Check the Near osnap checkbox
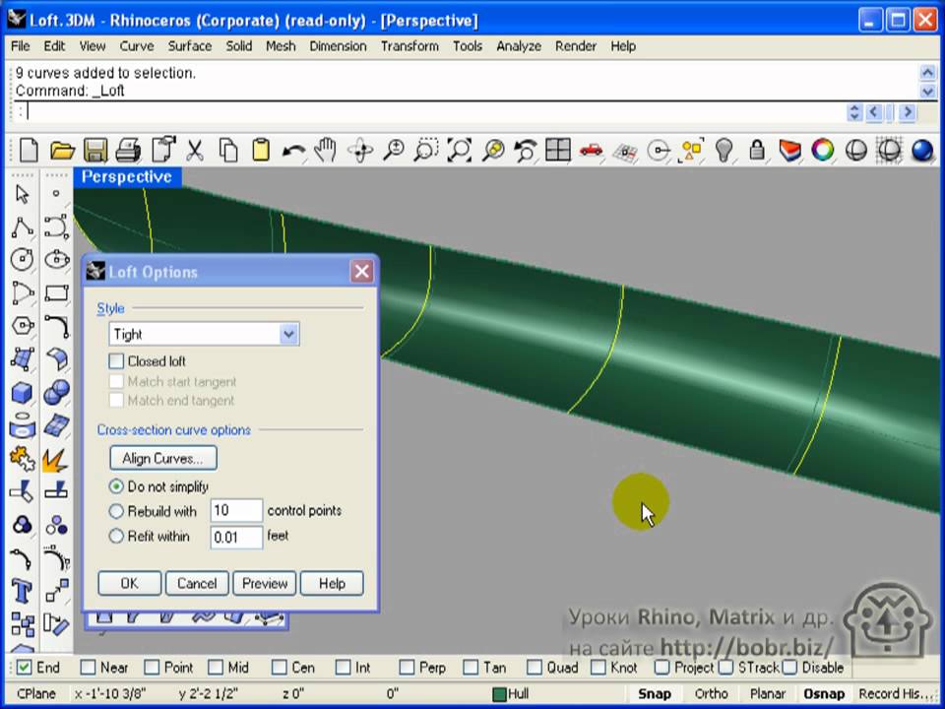The width and height of the screenshot is (945, 709). click(89, 668)
